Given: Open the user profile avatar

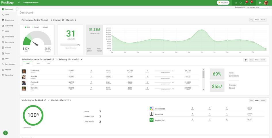Looking at the screenshot, I should 266,3.
